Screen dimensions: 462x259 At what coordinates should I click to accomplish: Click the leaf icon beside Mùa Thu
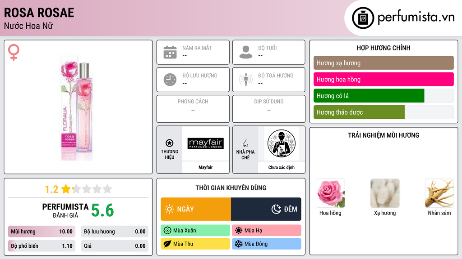(167, 244)
